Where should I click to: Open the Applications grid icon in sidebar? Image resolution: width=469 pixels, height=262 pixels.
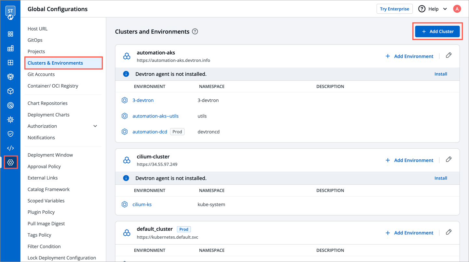tap(10, 34)
